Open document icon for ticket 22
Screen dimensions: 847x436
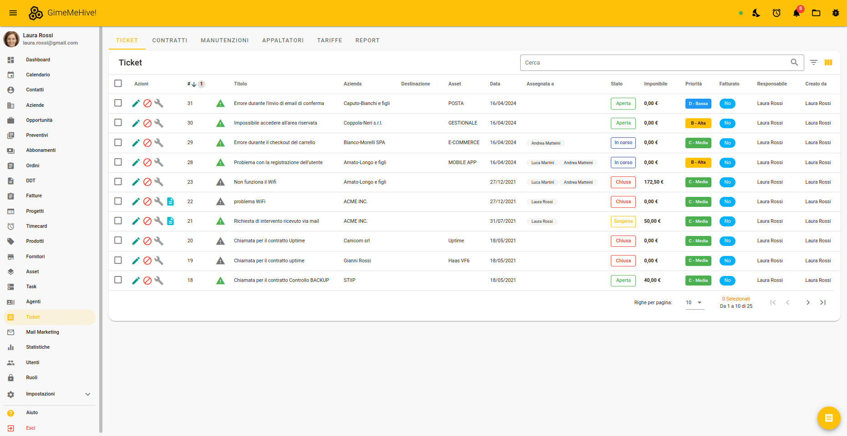tap(170, 201)
